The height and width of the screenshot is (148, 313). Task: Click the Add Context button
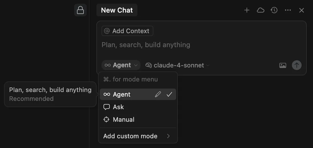pyautogui.click(x=127, y=31)
